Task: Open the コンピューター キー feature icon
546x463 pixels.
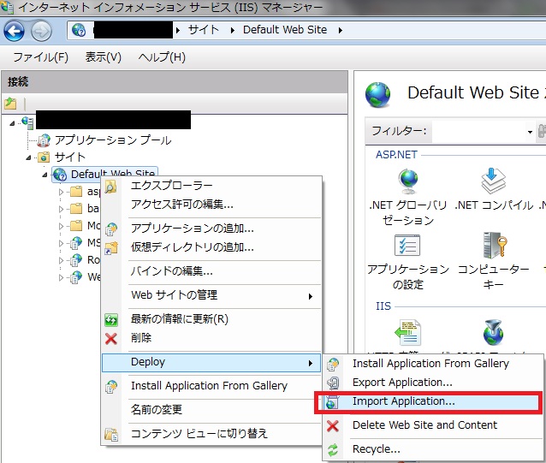Action: point(495,245)
